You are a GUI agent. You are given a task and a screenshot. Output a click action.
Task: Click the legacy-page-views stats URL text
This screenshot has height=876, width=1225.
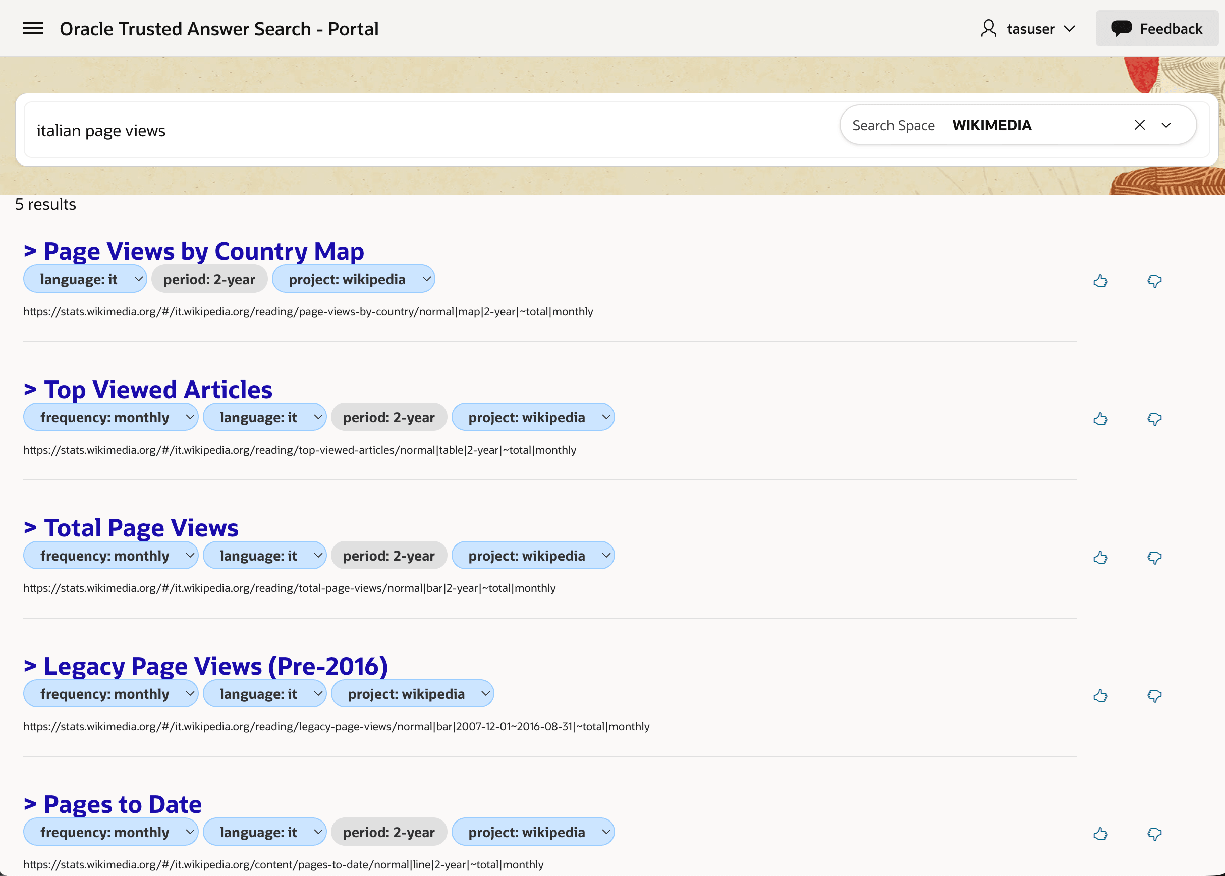(x=337, y=726)
